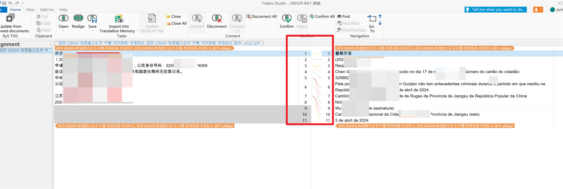
Task: Click the Undo arrow in quick access toolbar
Action: (10, 3)
